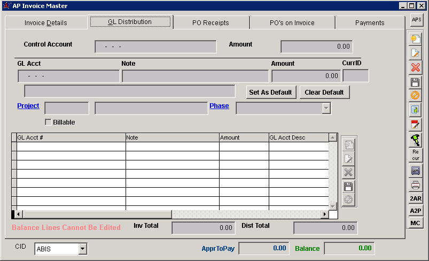Screen dimensions: 429x261
Task: Go to the Payments tab
Action: point(370,22)
